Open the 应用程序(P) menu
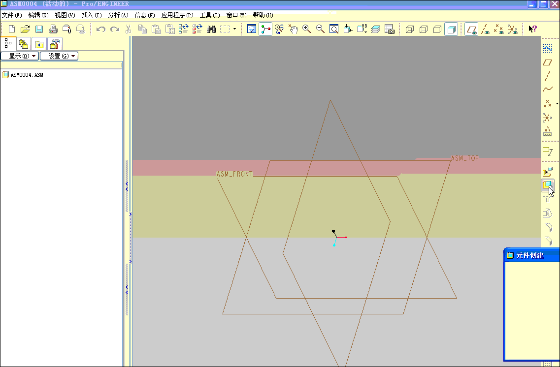This screenshot has width=560, height=367. (177, 15)
